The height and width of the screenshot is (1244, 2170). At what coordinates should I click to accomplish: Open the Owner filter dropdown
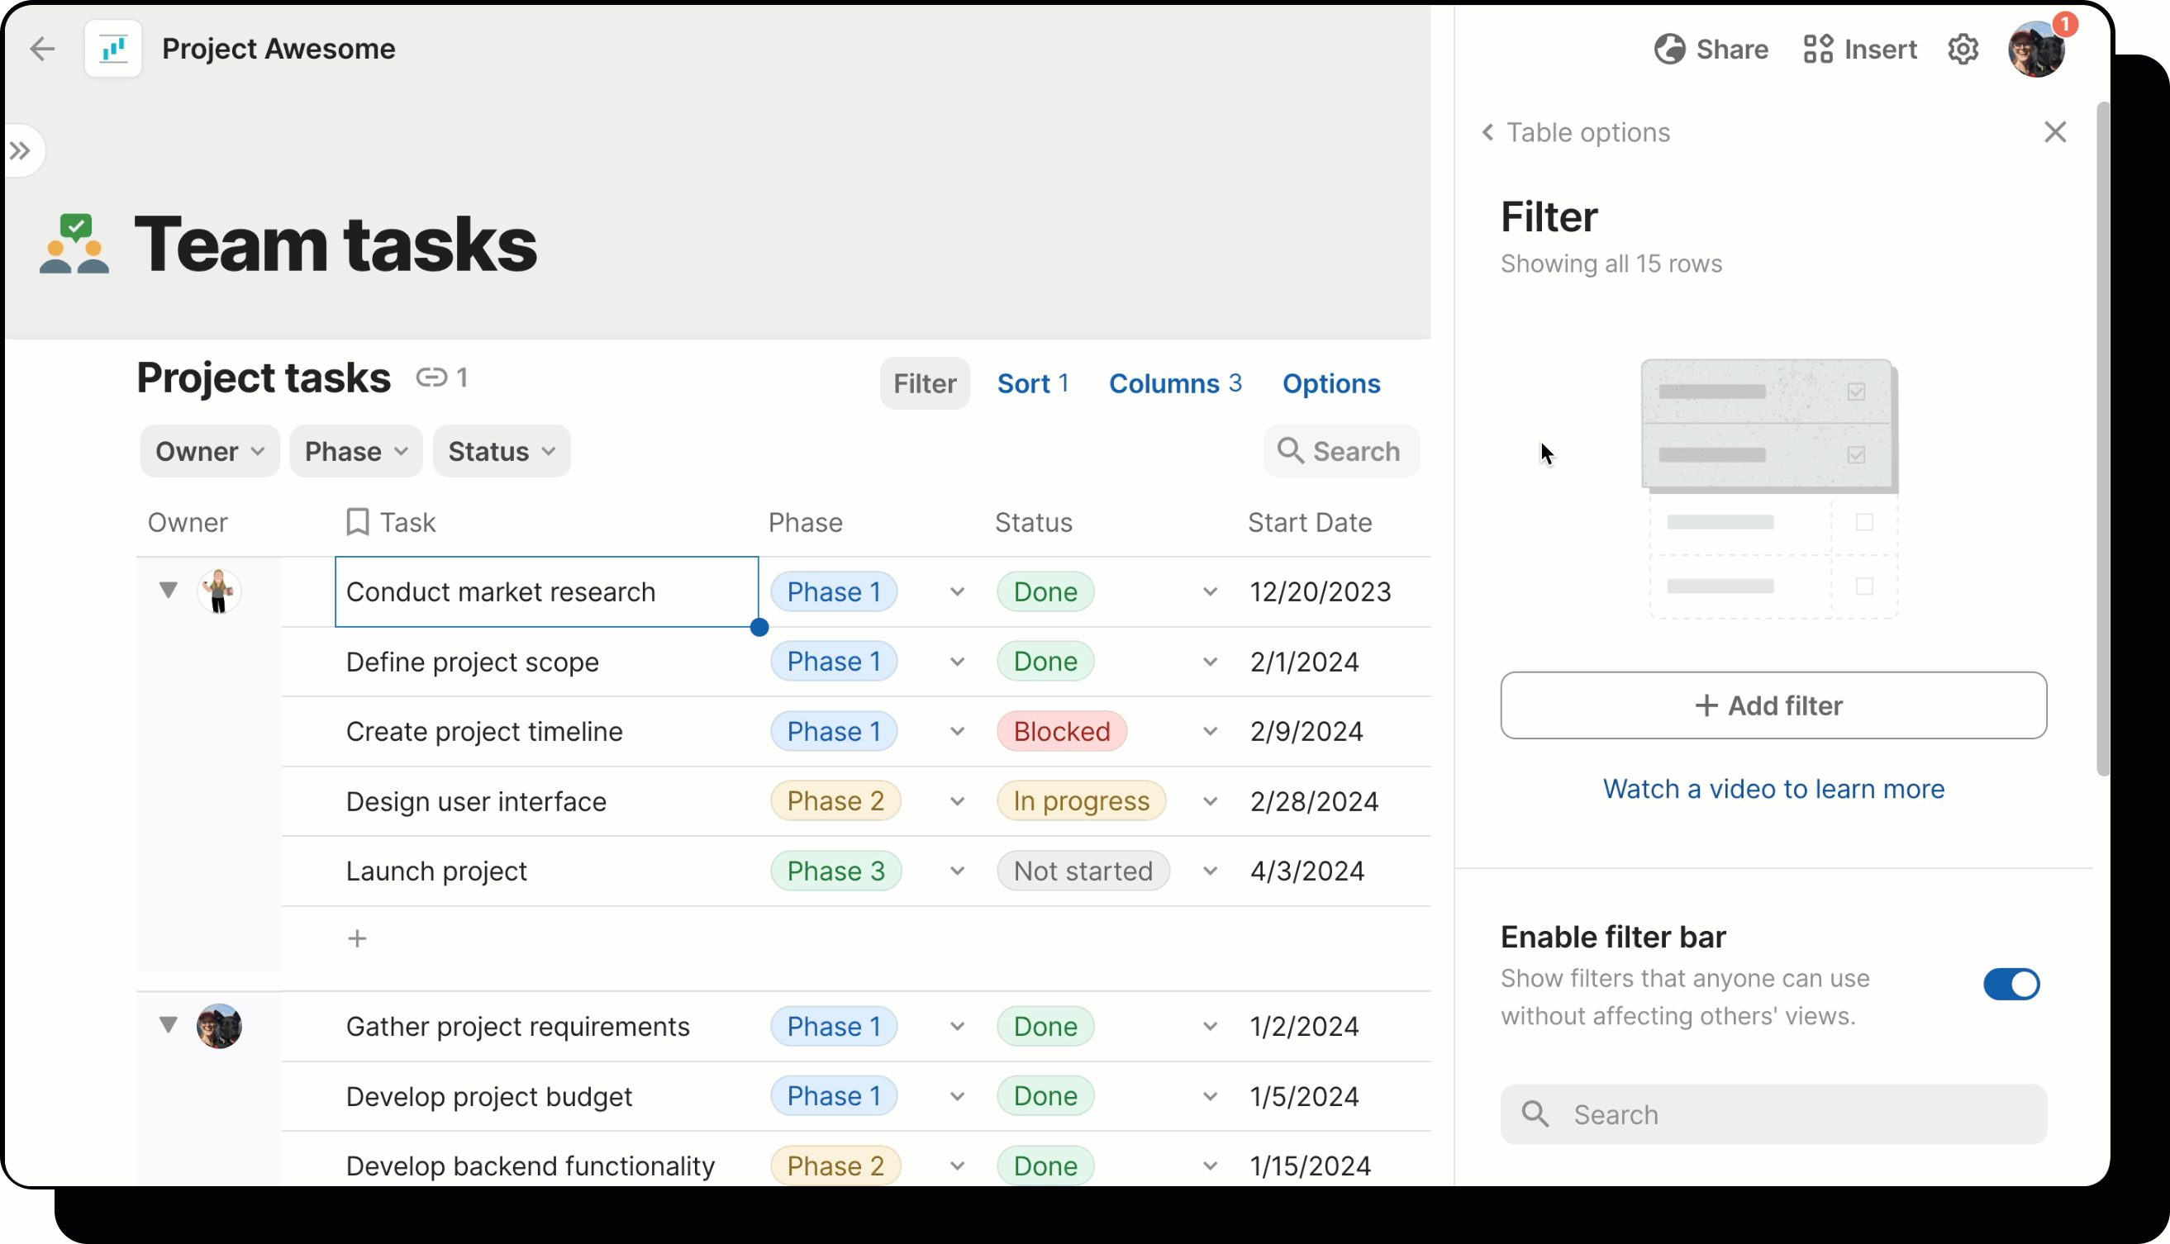(209, 451)
